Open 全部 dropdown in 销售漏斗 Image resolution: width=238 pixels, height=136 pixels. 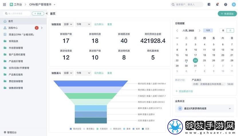click(x=68, y=73)
